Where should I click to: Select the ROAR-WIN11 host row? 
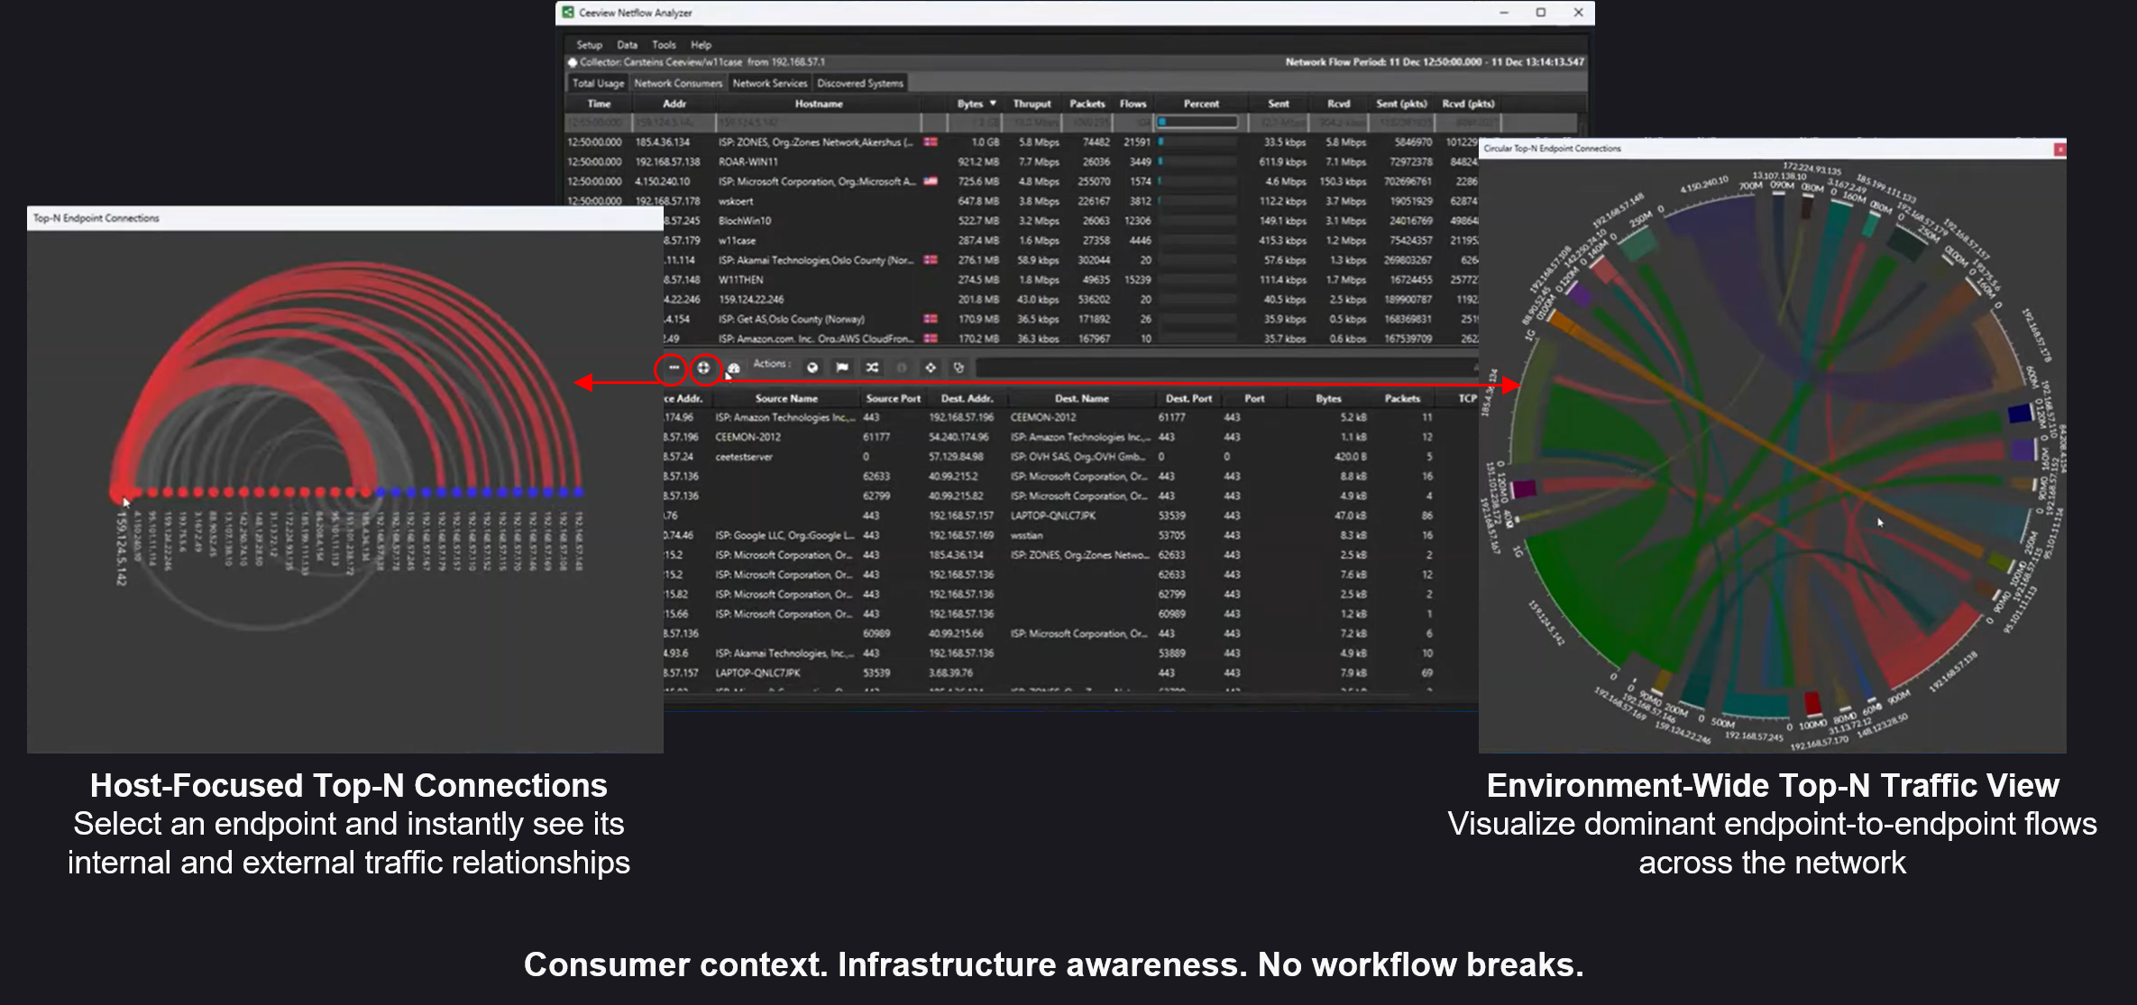(747, 162)
